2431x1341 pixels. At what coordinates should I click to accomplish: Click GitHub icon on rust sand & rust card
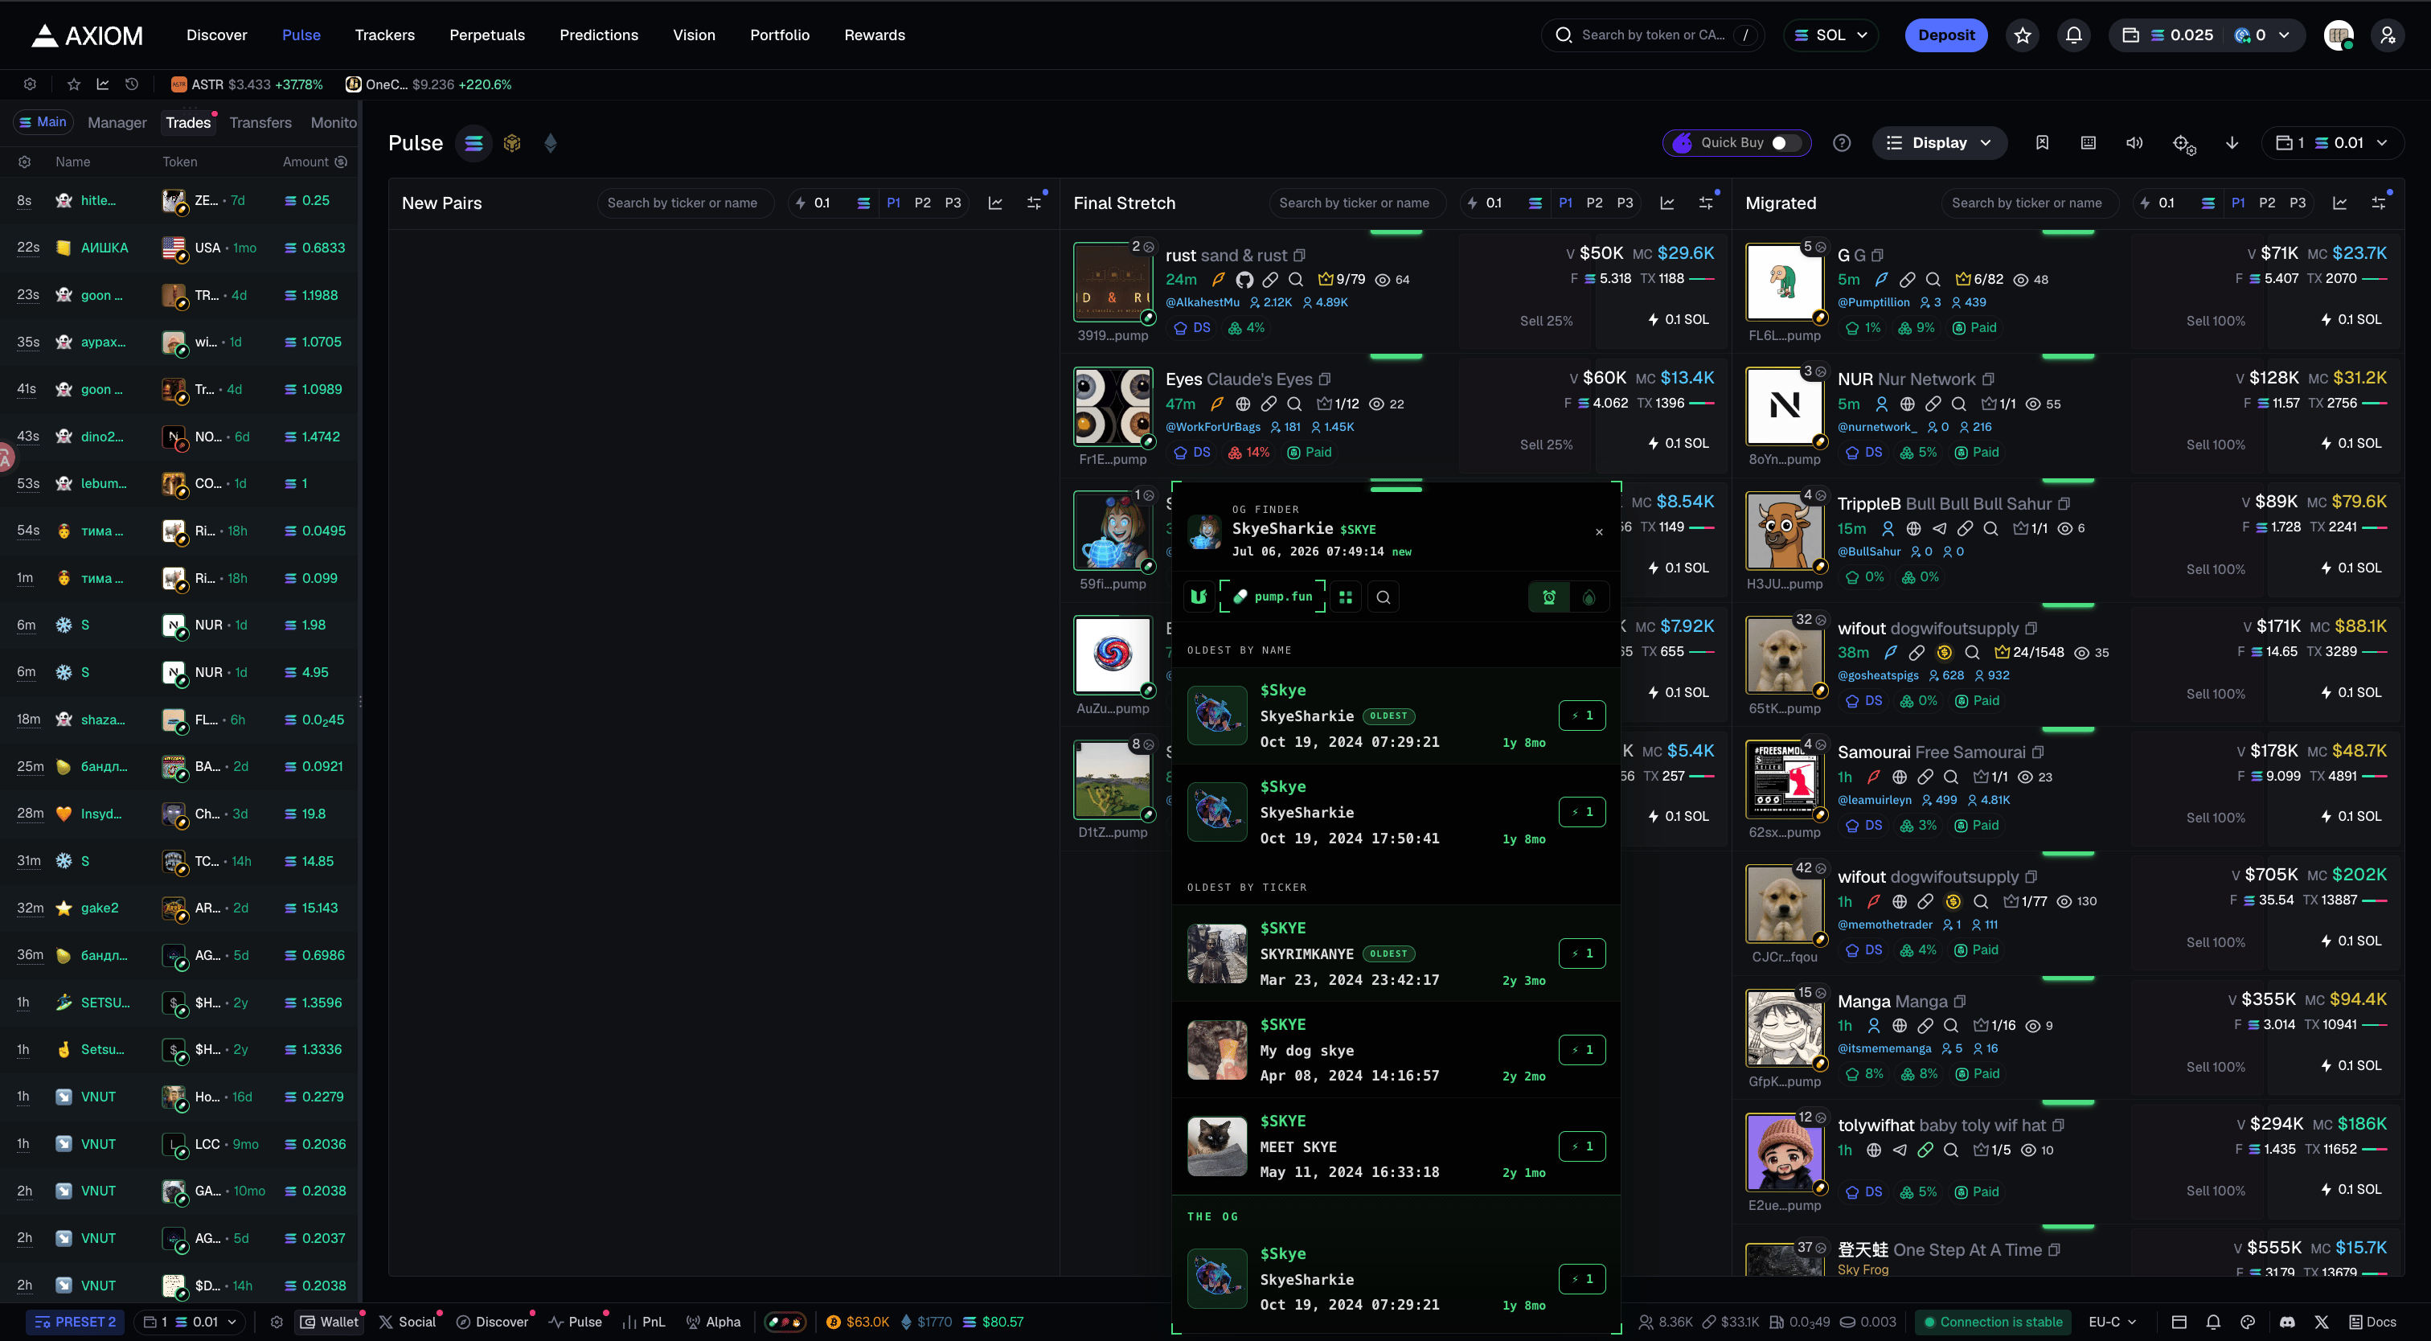[x=1244, y=279]
